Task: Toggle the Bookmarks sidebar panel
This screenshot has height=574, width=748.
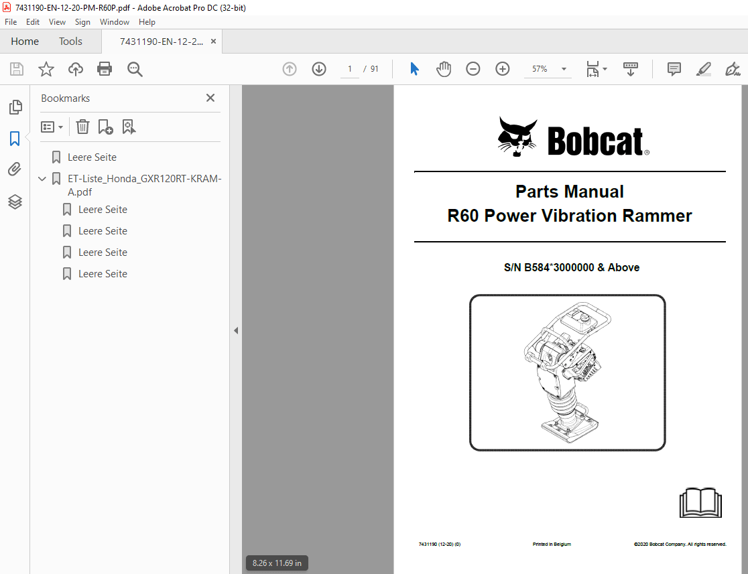Action: point(15,139)
